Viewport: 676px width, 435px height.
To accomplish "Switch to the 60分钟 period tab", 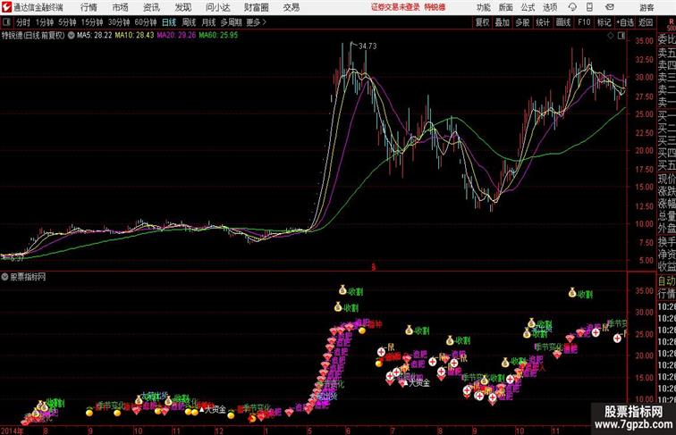I will pos(146,22).
